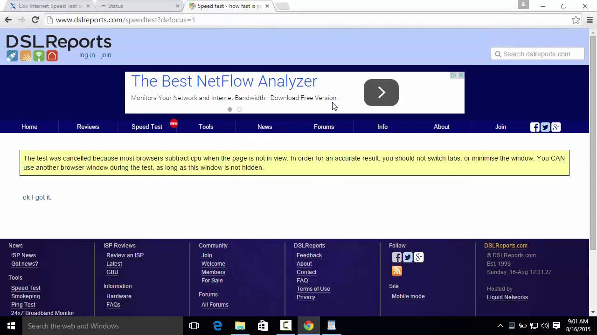597x335 pixels.
Task: Open Forums in the navigation bar
Action: (x=324, y=127)
